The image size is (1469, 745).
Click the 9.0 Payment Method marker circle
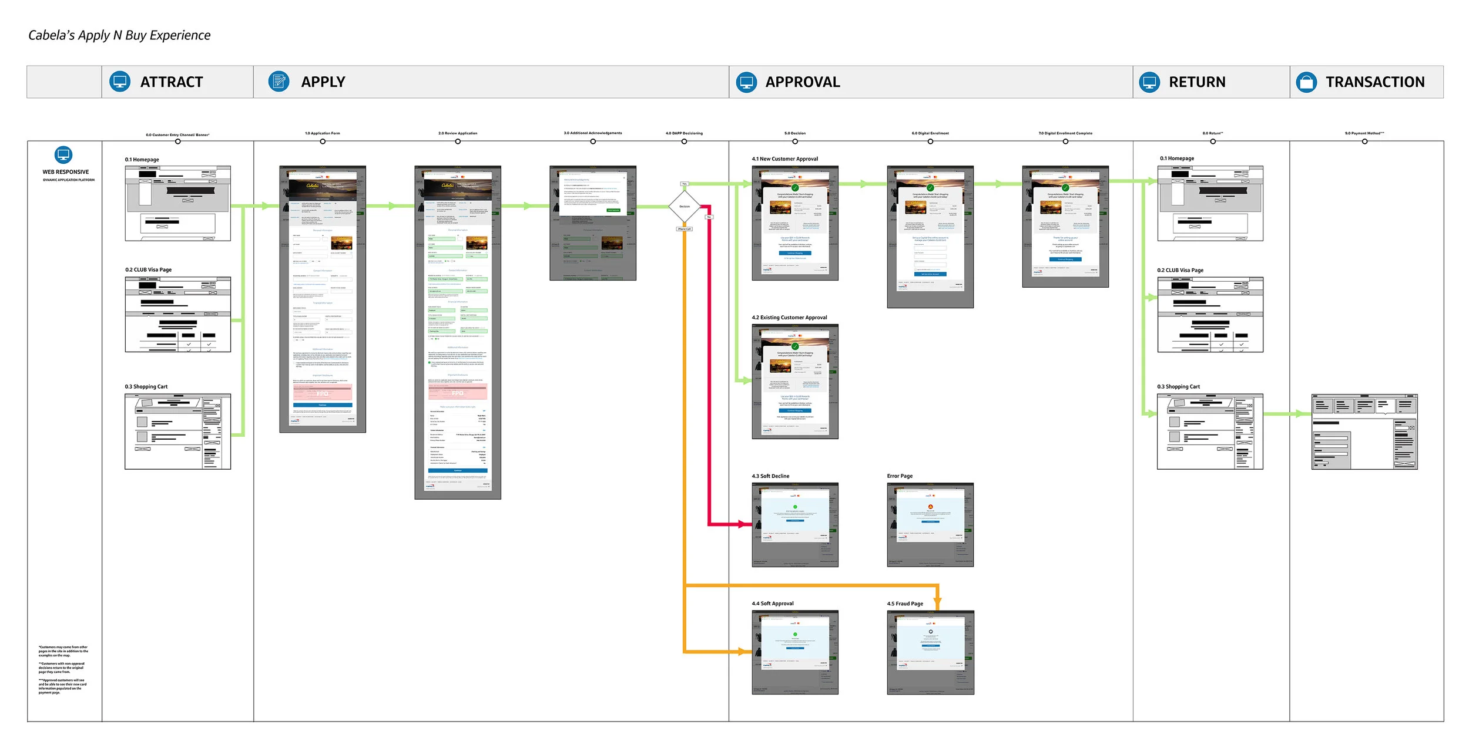1364,141
